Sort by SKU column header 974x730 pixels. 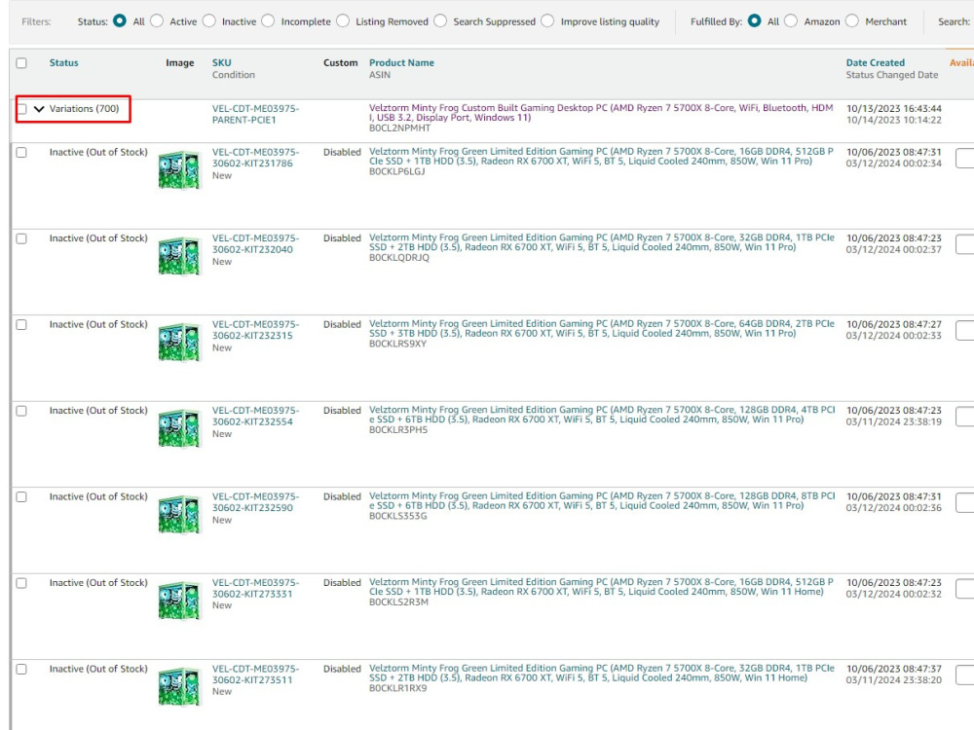point(222,62)
